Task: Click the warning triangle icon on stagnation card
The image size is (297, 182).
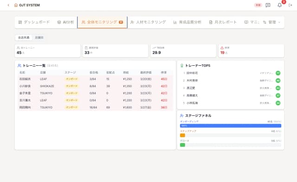Action: point(222,48)
